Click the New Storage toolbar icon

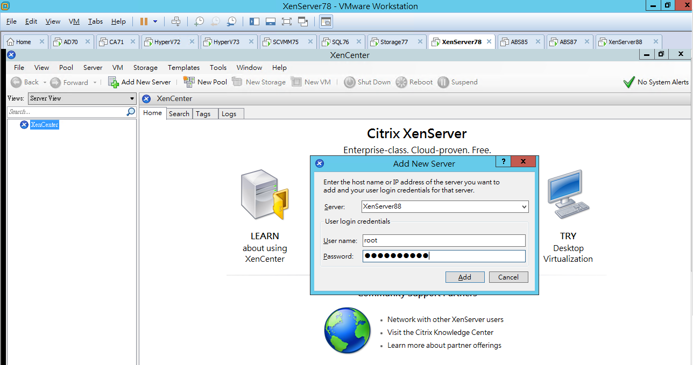coord(237,82)
